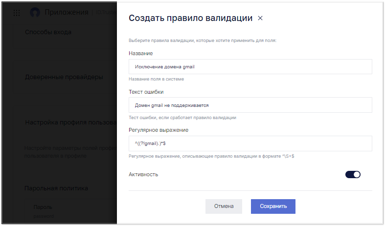Click the Регулярное выражение input field
385x226 pixels.
coord(250,144)
